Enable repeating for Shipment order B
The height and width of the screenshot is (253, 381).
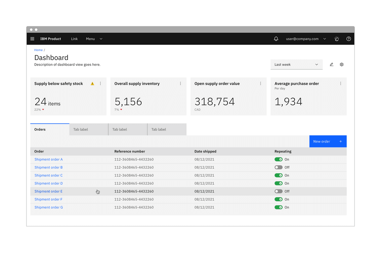click(x=278, y=168)
